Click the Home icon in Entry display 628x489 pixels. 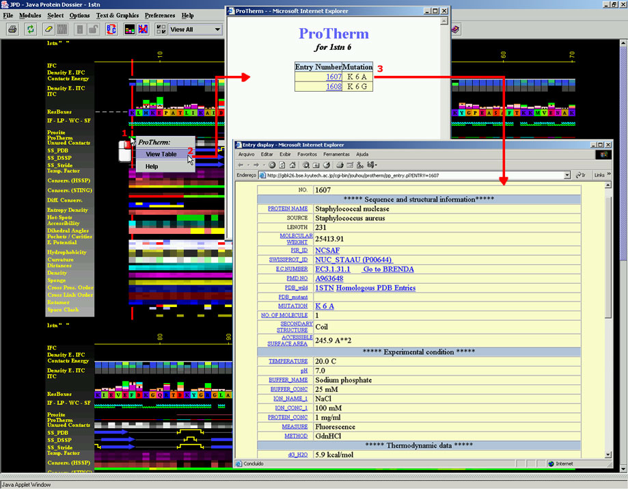[x=292, y=165]
